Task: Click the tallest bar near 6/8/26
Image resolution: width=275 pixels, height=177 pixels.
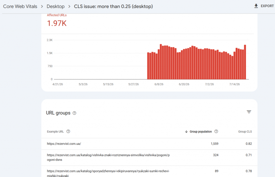Action: [x=161, y=62]
